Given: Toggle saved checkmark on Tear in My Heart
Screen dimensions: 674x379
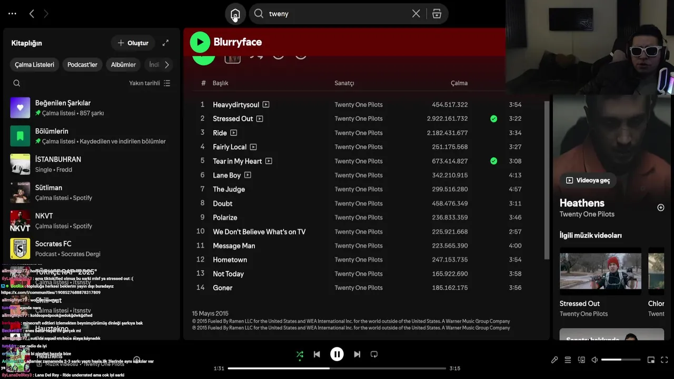Looking at the screenshot, I should 493,161.
